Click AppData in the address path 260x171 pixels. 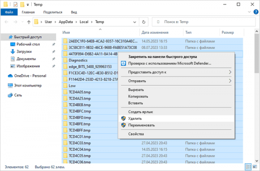[66, 22]
